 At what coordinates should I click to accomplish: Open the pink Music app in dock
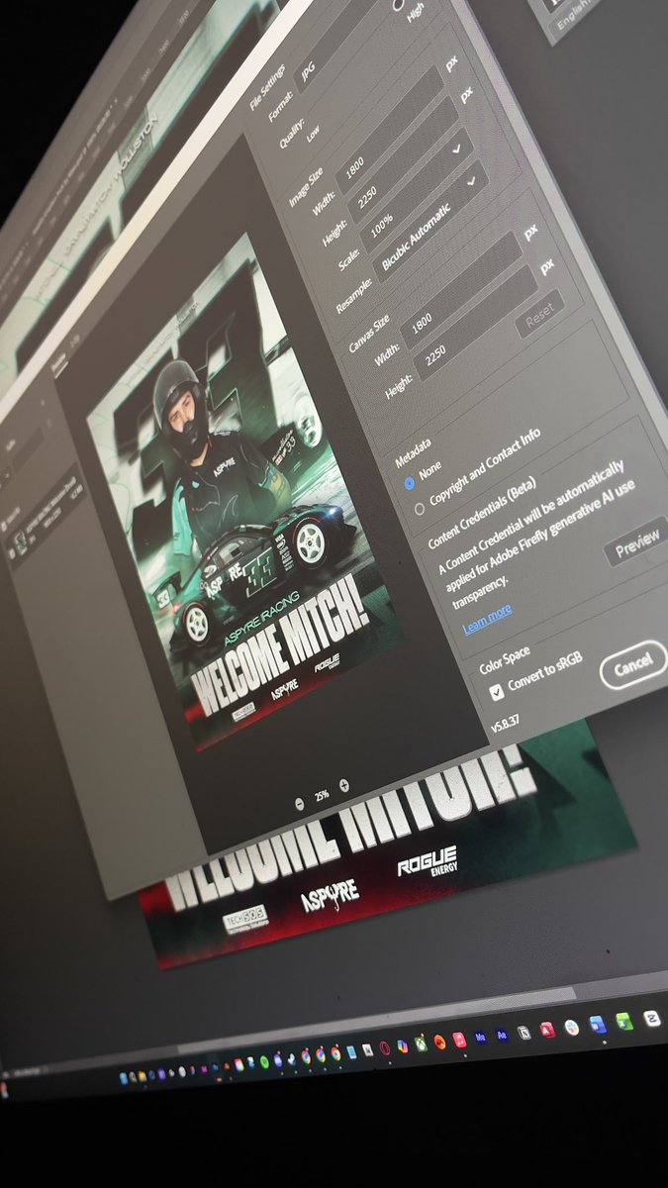tap(458, 1040)
